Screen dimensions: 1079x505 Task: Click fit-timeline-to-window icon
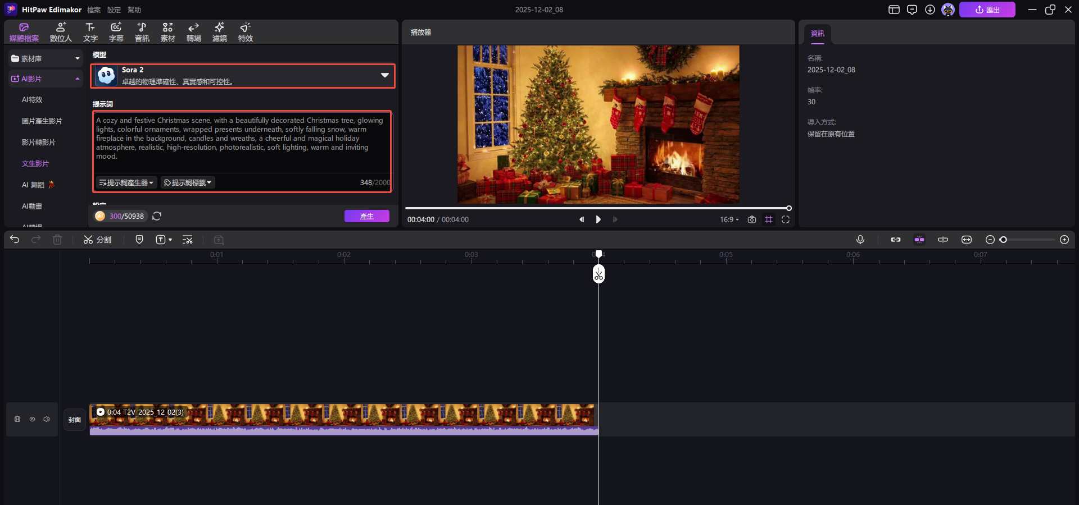(966, 240)
